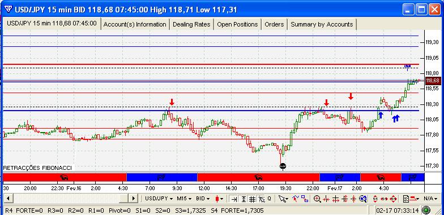The height and width of the screenshot is (215, 444).
Task: Click the scrollbar left arrow button
Action: tap(8, 198)
